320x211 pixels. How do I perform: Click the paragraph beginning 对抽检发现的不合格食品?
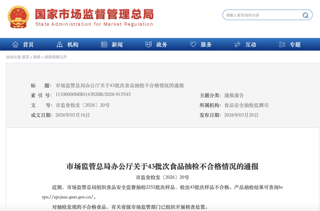point(130,207)
